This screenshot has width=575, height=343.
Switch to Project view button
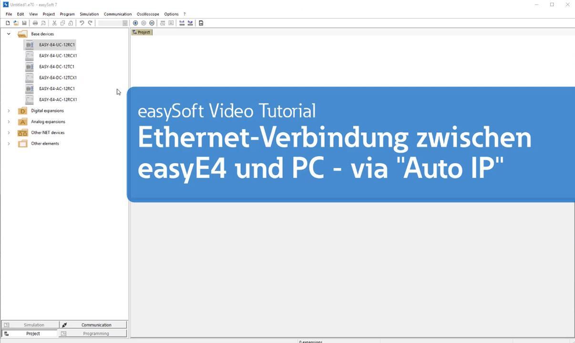30,333
